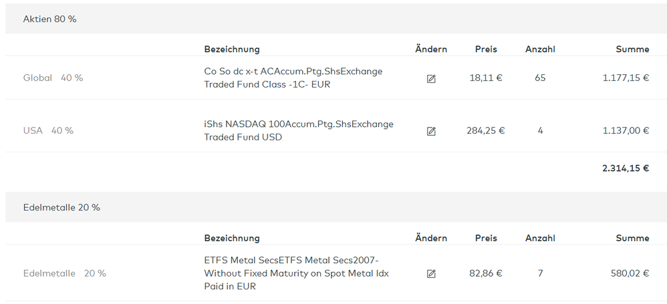Collapse the Aktien 80 % section header
Screen dimensions: 667x304
coord(50,19)
